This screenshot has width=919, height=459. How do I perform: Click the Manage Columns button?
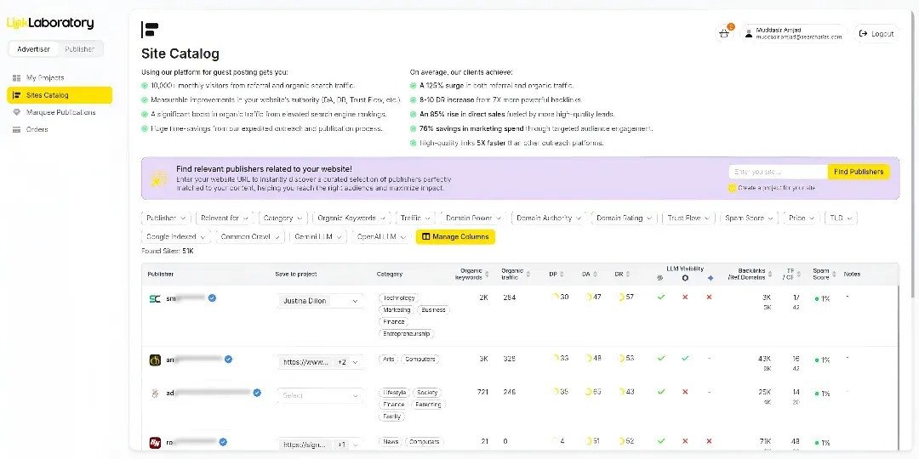point(455,237)
